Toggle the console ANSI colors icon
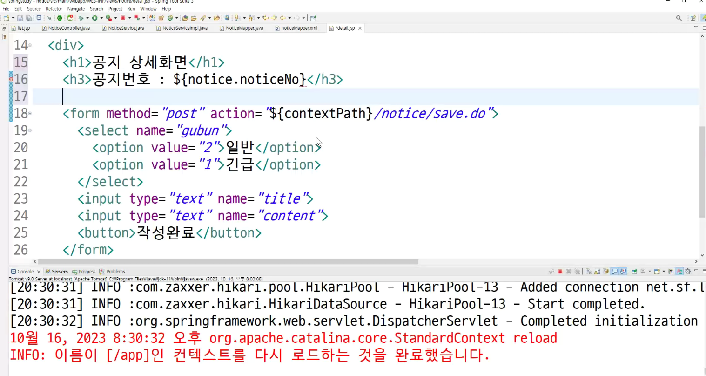The width and height of the screenshot is (706, 376). (x=680, y=272)
